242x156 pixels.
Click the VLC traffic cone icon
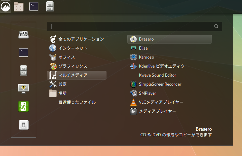pos(133,102)
